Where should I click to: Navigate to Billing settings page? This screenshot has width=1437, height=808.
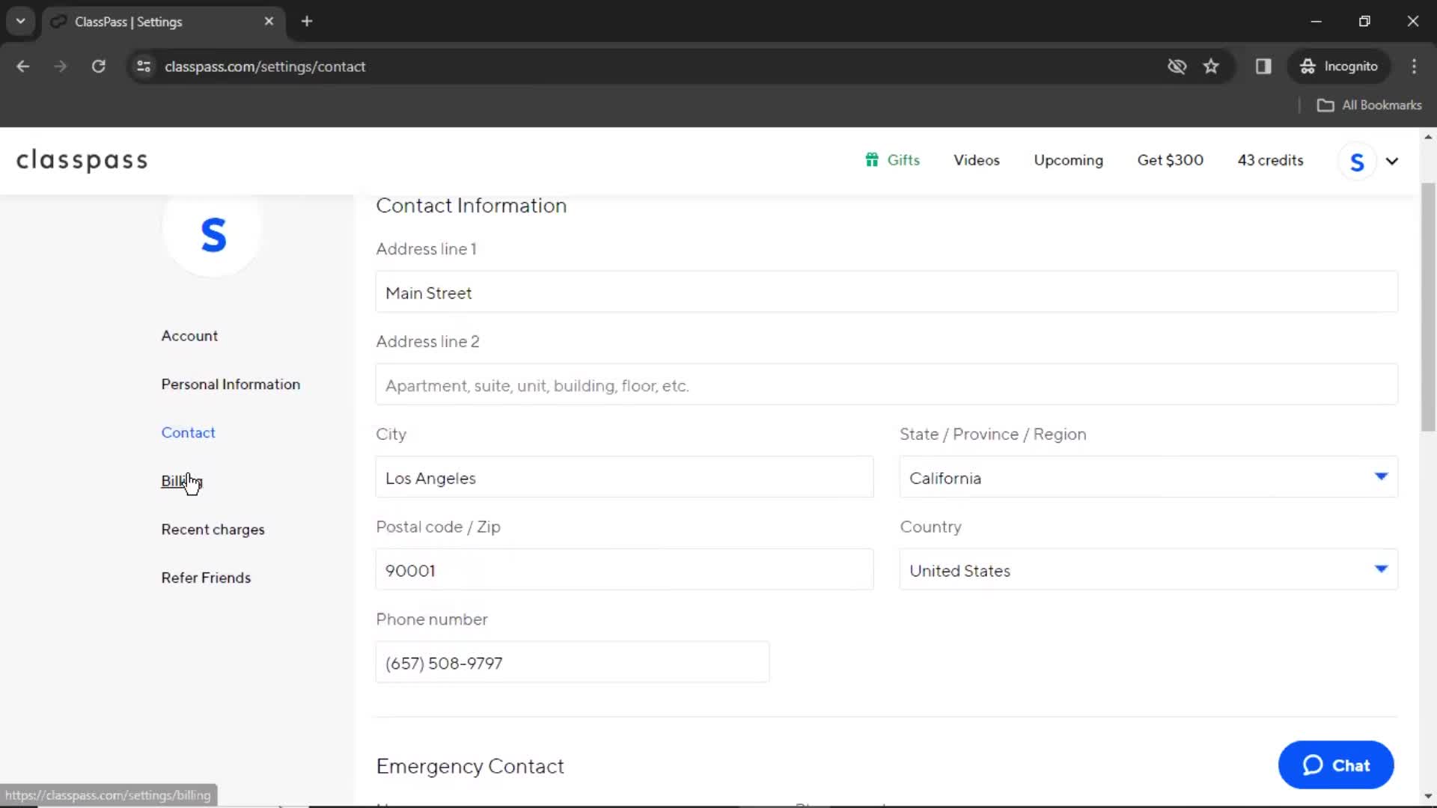point(182,480)
